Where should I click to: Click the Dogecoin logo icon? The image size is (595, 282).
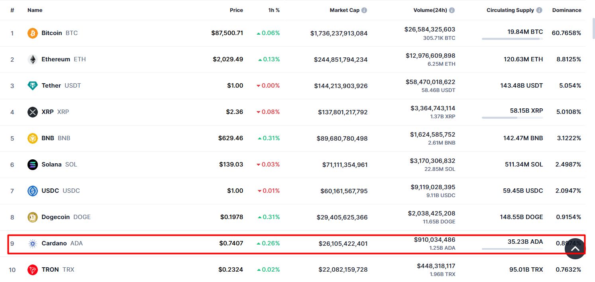32,217
